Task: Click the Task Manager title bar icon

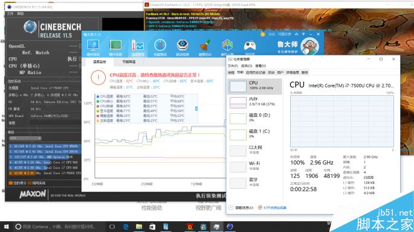Action: 230,59
